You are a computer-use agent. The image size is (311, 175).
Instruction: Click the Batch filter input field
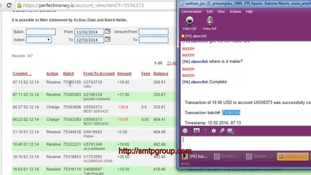point(41,32)
